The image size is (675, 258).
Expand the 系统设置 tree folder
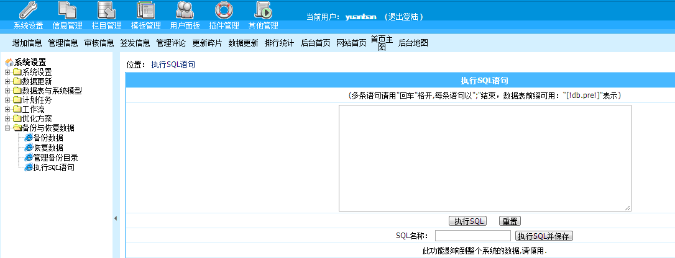click(7, 72)
